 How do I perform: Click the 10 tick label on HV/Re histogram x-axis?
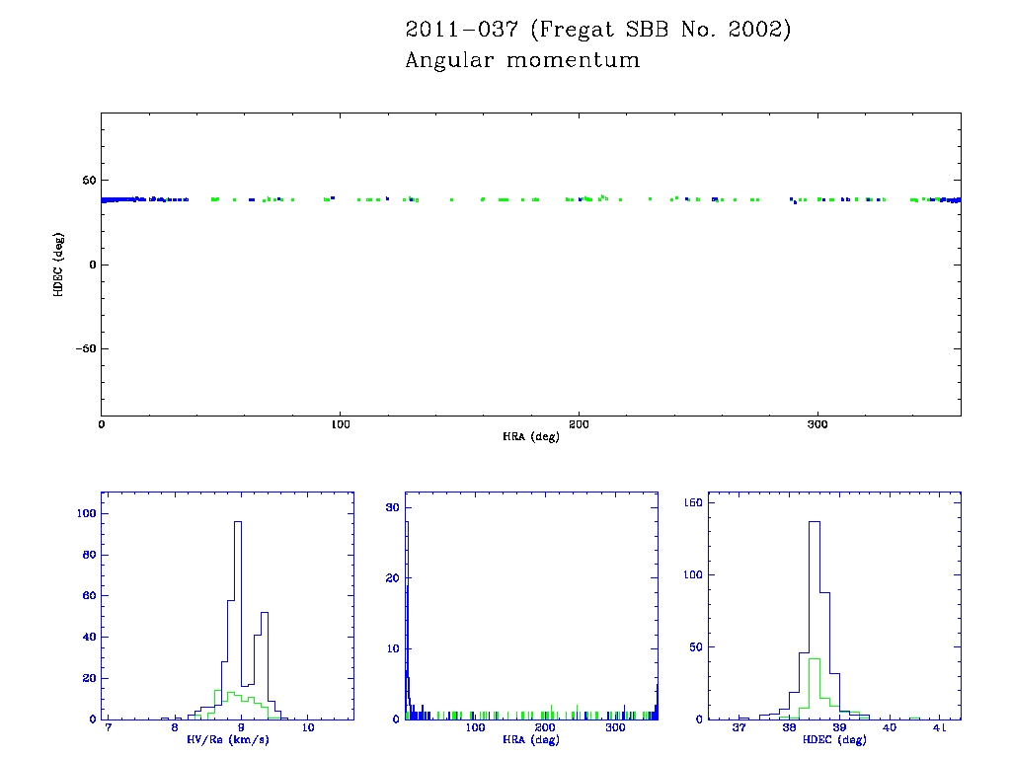click(308, 728)
